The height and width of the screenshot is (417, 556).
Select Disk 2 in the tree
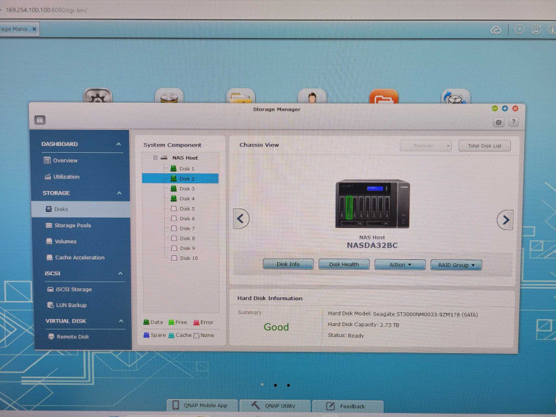pyautogui.click(x=180, y=179)
